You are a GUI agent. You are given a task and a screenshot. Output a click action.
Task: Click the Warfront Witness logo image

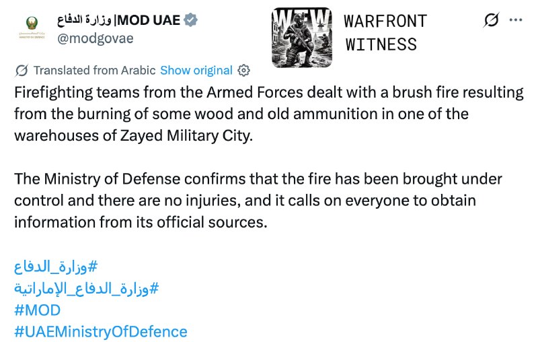tap(301, 37)
